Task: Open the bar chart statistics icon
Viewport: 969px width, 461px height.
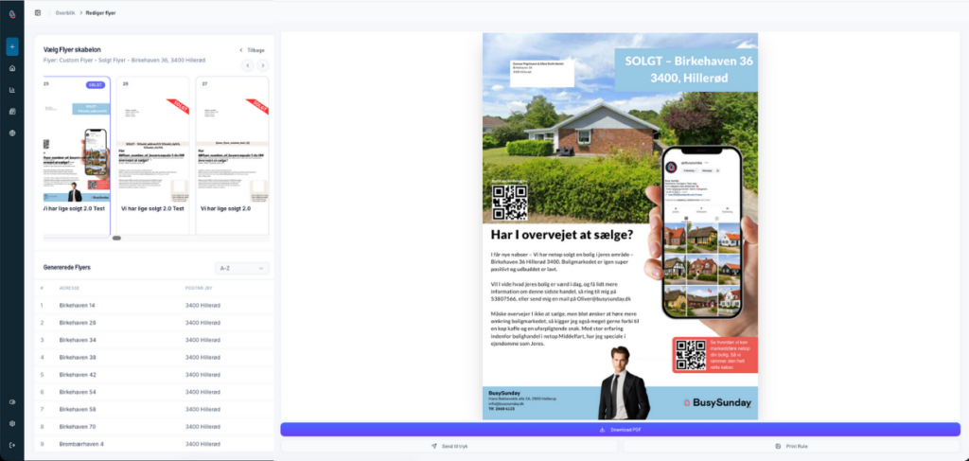Action: click(12, 90)
